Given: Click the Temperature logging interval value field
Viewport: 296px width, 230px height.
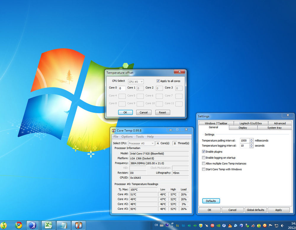Looking at the screenshot, I should (245, 145).
